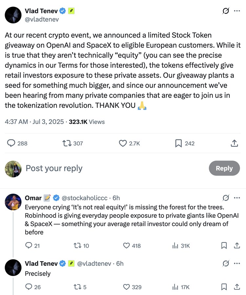Open @stockaholiccc profile link
Viewport: 246px width, 295px height.
(85, 198)
